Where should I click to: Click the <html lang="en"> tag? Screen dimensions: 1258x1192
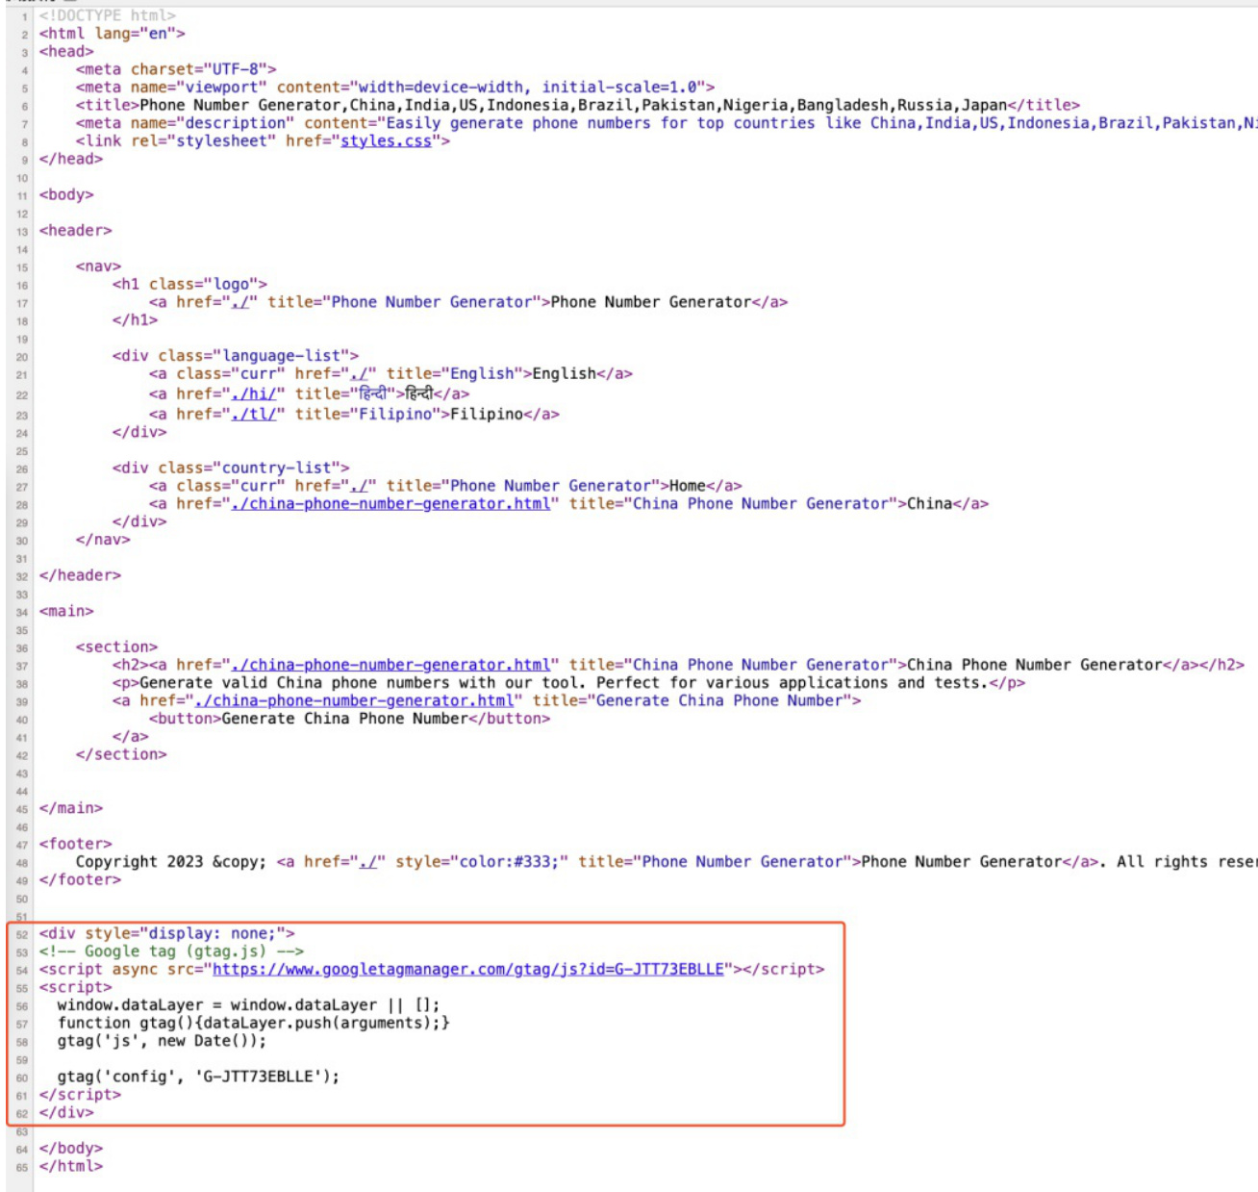113,34
